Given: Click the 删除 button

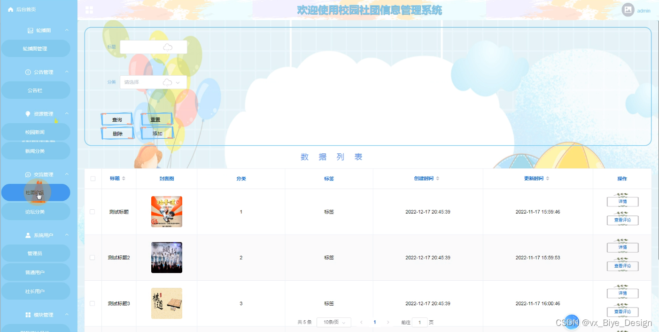Looking at the screenshot, I should coord(117,134).
